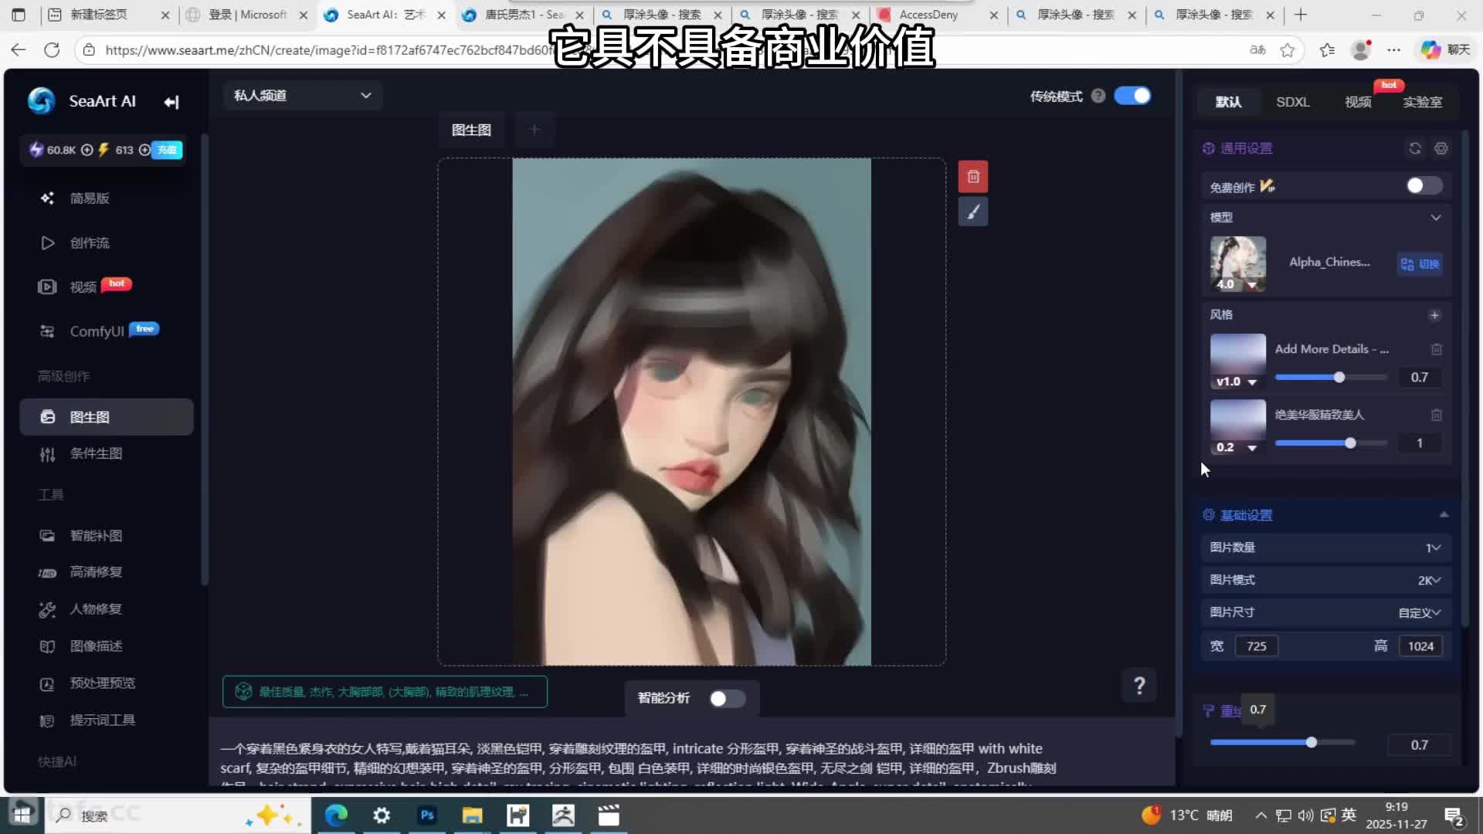This screenshot has height=834, width=1483.
Task: Switch to the SDXL tab
Action: (1292, 102)
